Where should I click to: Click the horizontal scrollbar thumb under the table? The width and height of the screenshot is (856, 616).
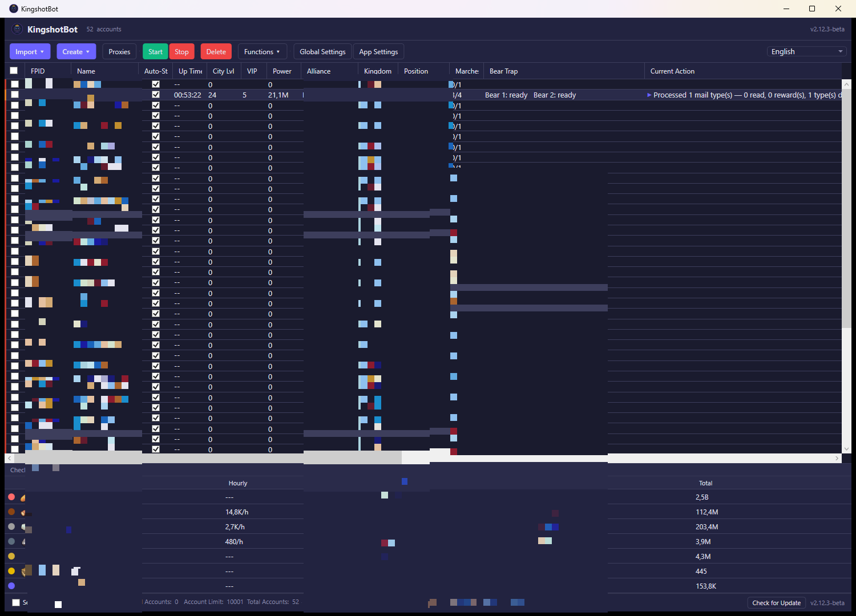click(208, 458)
